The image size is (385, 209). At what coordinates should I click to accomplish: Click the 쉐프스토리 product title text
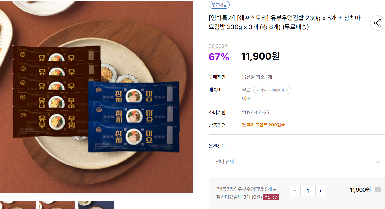[284, 22]
